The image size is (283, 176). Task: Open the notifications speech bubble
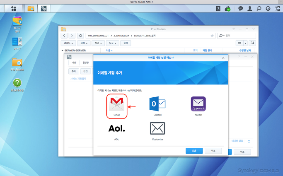tap(240, 8)
